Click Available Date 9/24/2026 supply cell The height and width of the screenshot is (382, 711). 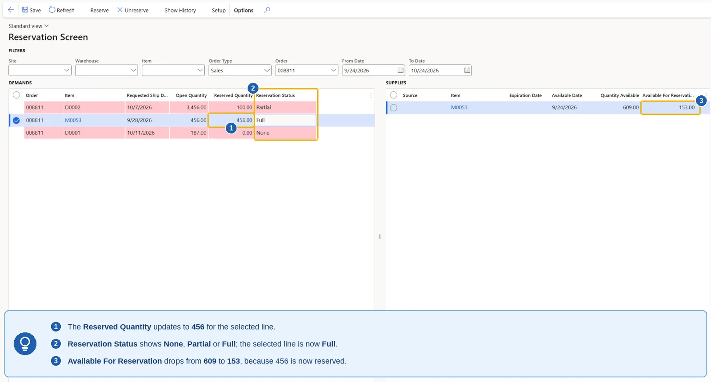click(564, 107)
